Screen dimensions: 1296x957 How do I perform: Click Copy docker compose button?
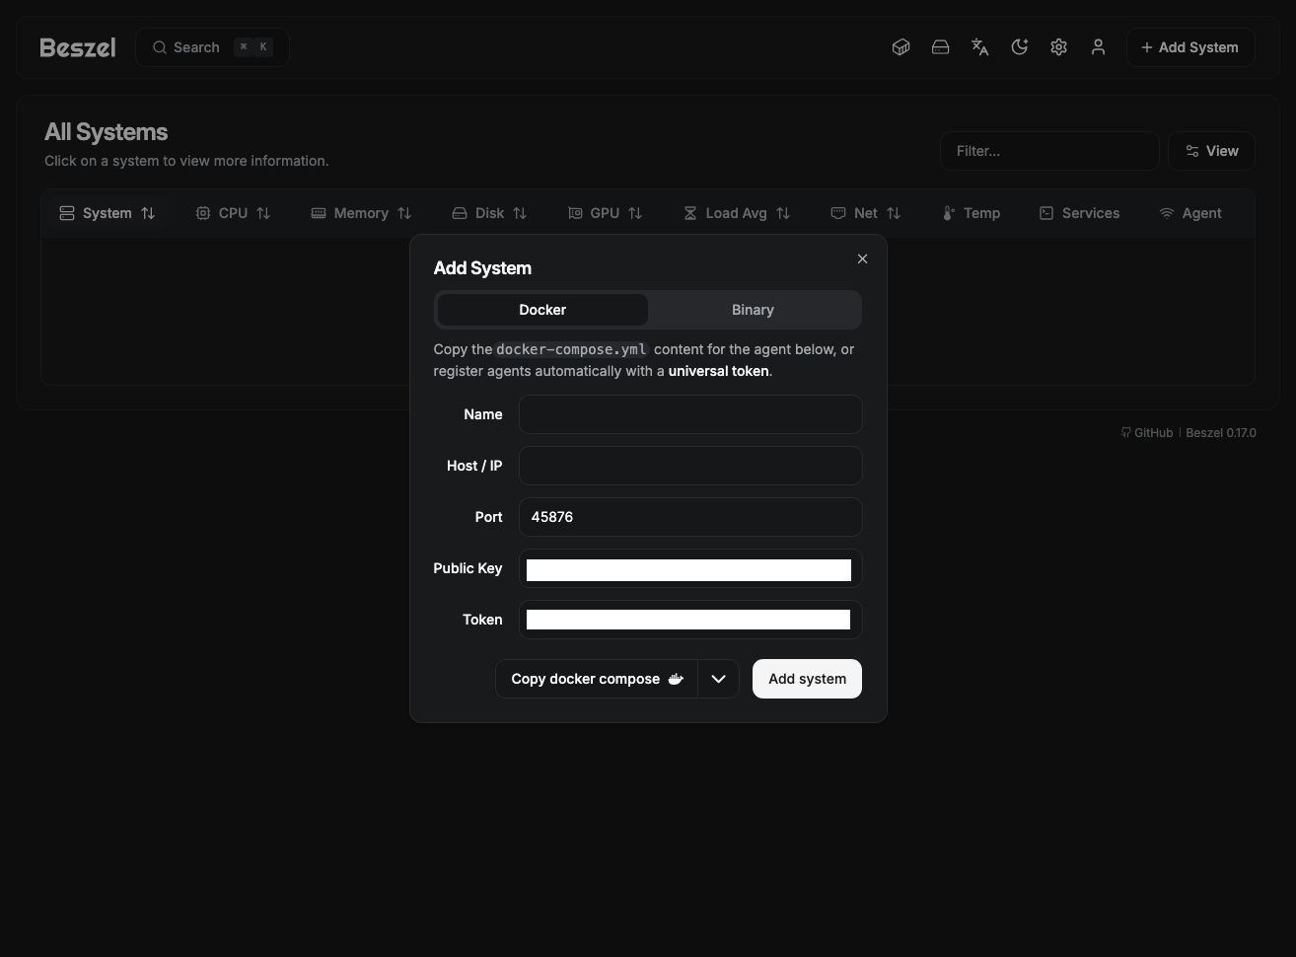point(596,679)
